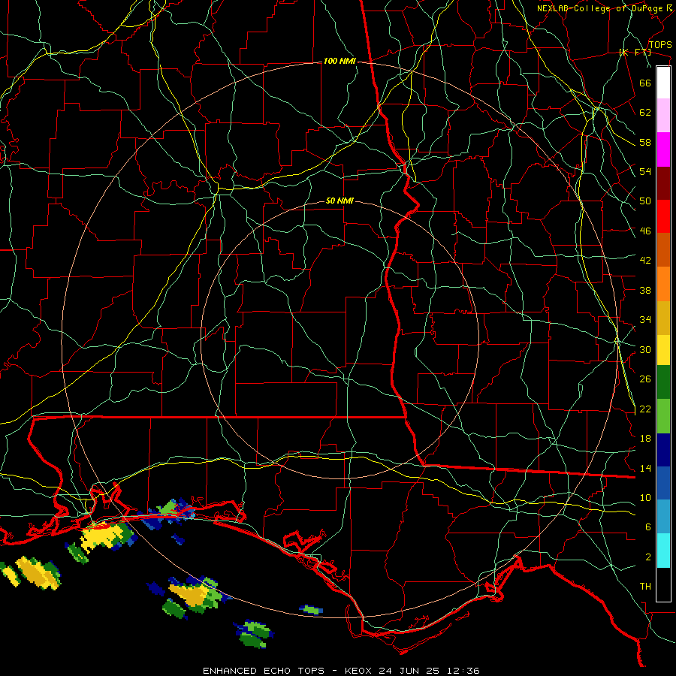
Task: Pick the cyan band of the scale
Action: click(663, 551)
